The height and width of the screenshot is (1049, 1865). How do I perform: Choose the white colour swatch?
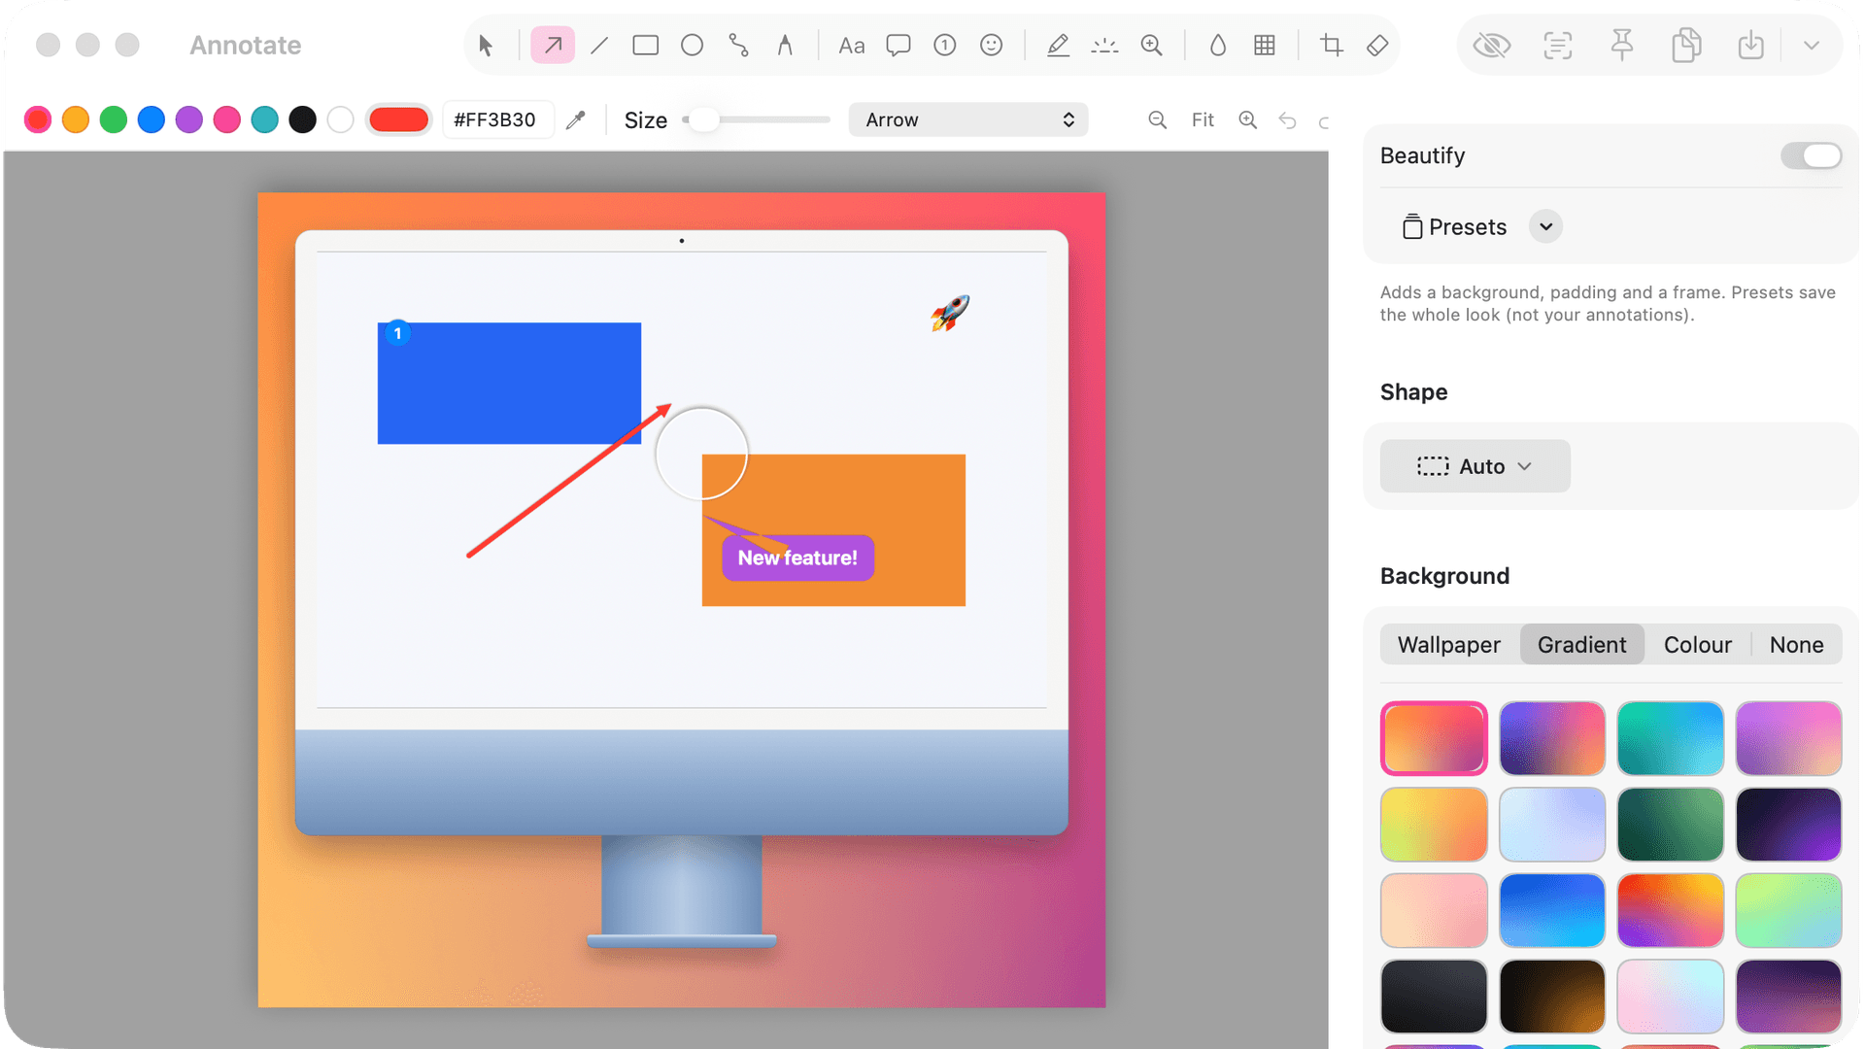pos(341,119)
